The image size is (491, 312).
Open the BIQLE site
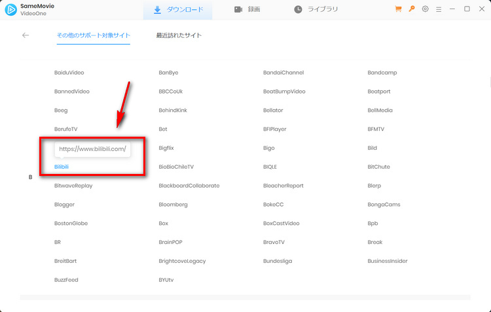tap(270, 167)
